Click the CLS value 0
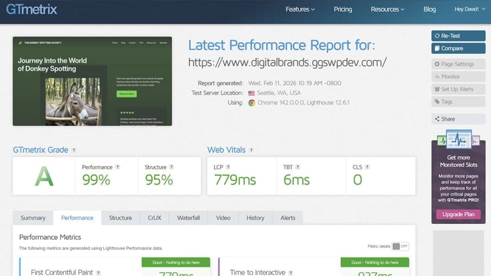491x276 pixels. (x=358, y=180)
